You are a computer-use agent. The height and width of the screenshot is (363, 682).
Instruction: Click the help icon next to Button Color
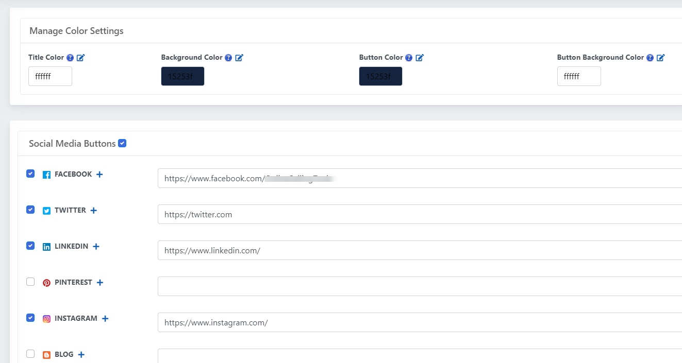(x=409, y=58)
